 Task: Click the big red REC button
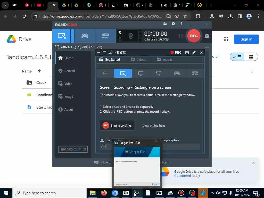tap(194, 36)
